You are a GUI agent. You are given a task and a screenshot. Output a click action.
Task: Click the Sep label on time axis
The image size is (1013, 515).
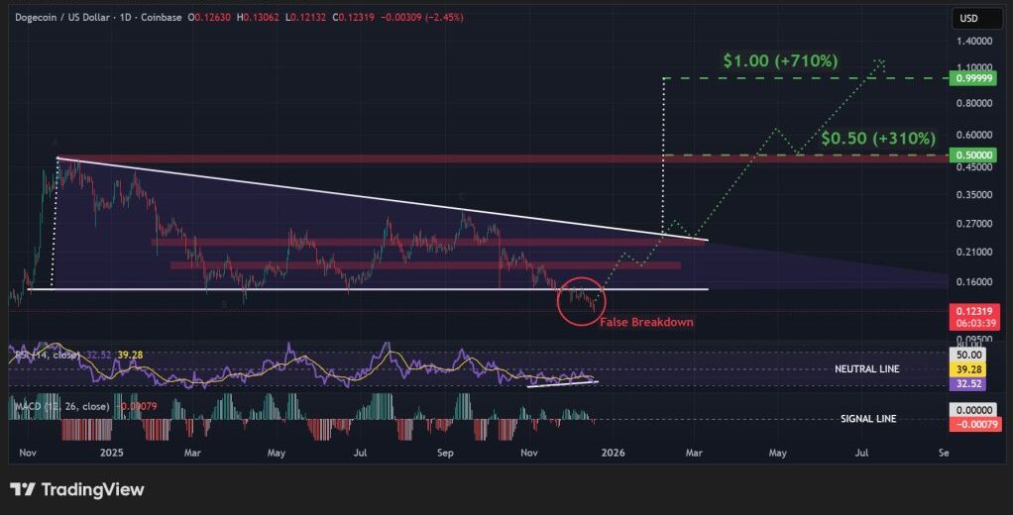tap(445, 453)
